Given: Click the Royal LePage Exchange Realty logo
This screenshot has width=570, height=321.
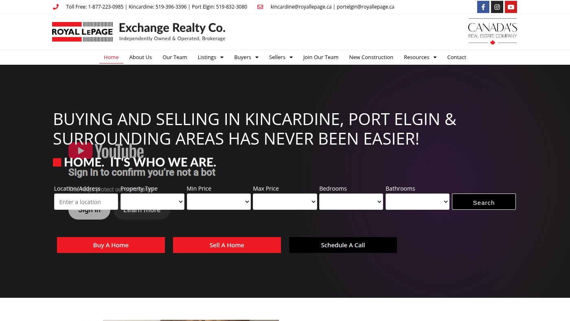Looking at the screenshot, I should click(x=138, y=32).
